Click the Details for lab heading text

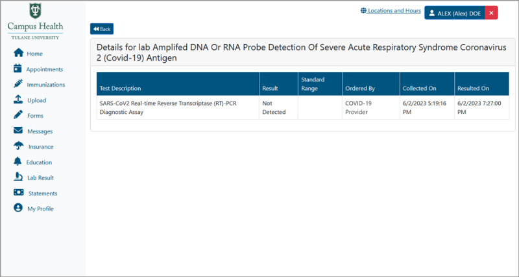301,52
